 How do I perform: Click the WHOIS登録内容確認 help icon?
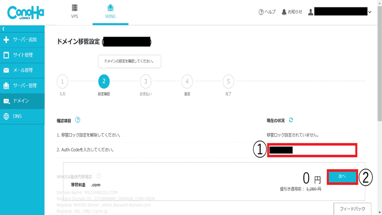pyautogui.click(x=99, y=176)
